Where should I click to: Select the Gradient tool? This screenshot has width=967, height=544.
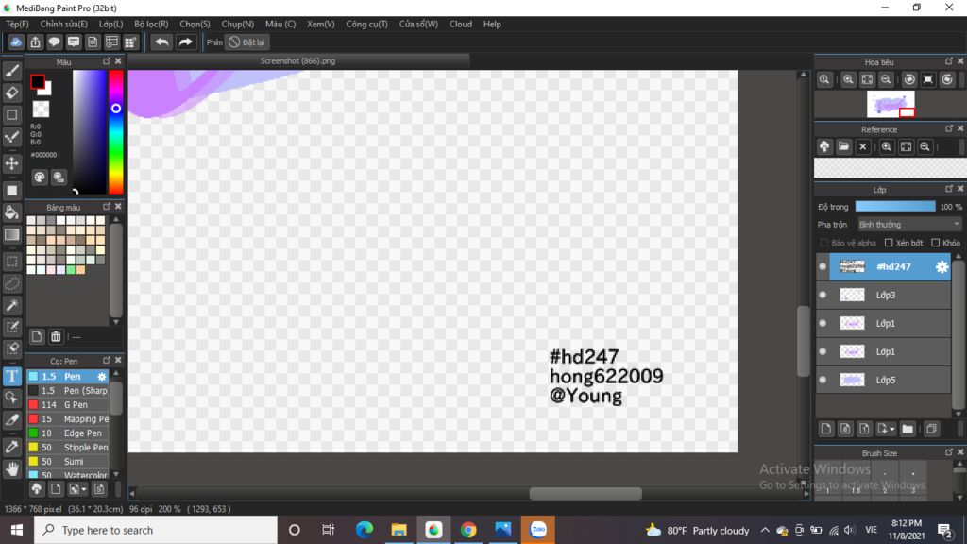click(x=11, y=235)
